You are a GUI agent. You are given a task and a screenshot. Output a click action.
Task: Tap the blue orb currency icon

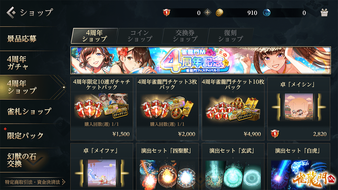point(267,13)
